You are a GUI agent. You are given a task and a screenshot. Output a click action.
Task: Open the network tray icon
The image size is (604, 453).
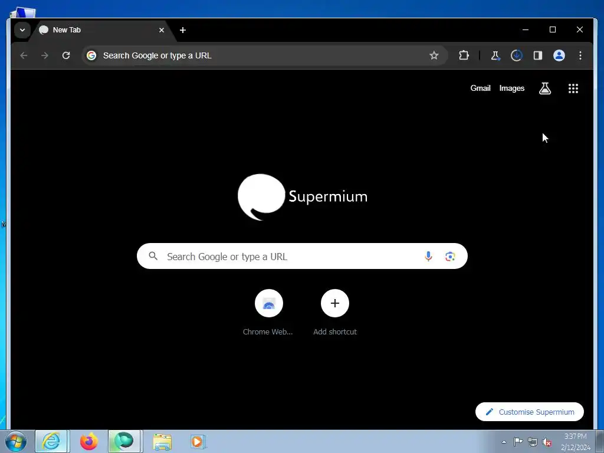pos(533,442)
